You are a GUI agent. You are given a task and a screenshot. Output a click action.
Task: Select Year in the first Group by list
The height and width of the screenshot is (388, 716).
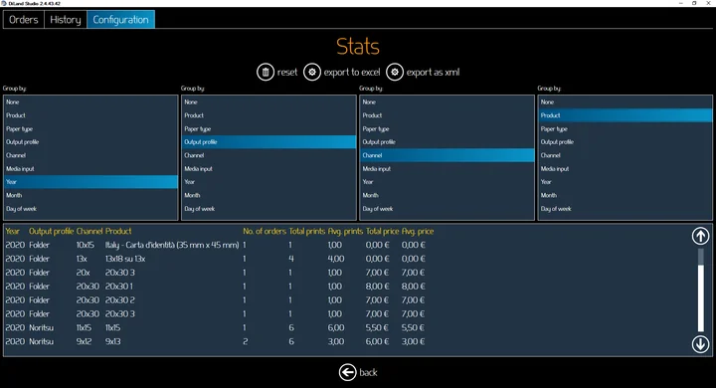pos(90,182)
